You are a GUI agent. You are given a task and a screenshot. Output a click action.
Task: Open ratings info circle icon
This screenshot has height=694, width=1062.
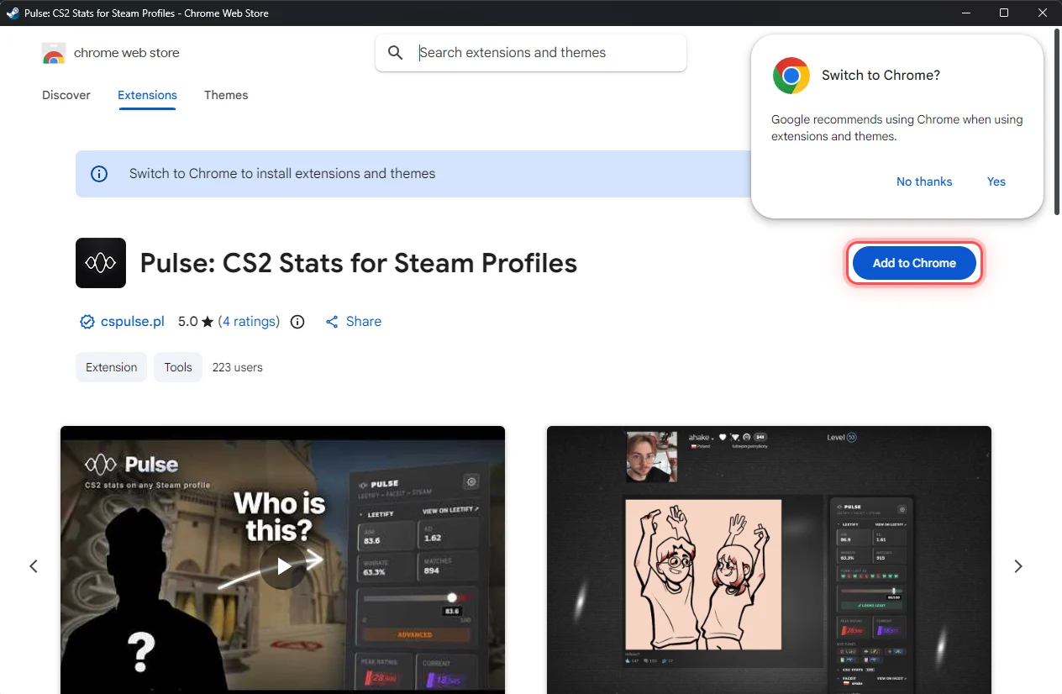pos(297,322)
